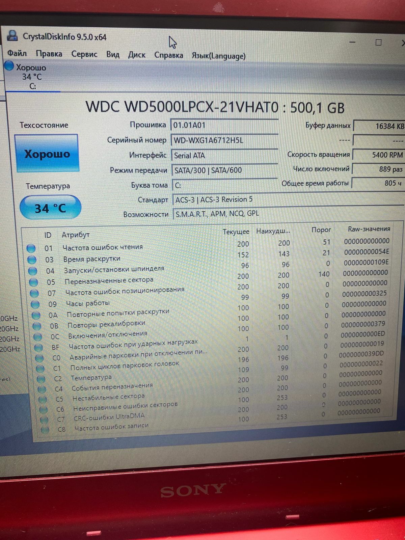Viewport: 405px width, 540px height.
Task: Open the Сервис menu
Action: tap(84, 54)
